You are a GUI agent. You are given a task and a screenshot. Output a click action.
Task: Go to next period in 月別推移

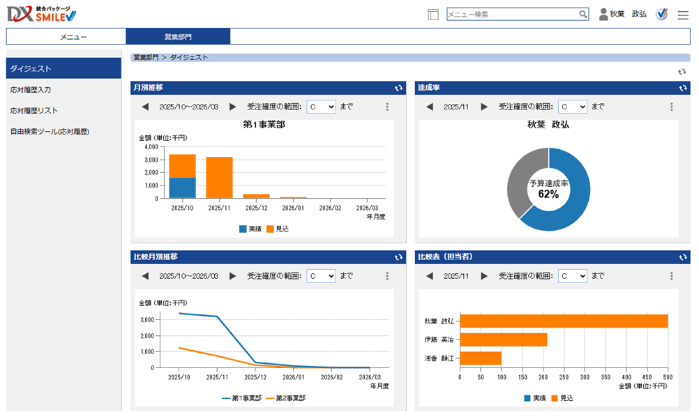233,107
